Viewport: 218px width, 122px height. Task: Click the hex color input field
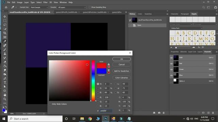[106, 111]
